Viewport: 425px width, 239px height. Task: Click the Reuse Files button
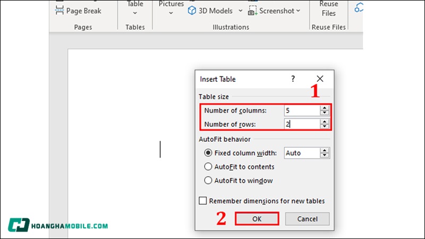tap(328, 9)
